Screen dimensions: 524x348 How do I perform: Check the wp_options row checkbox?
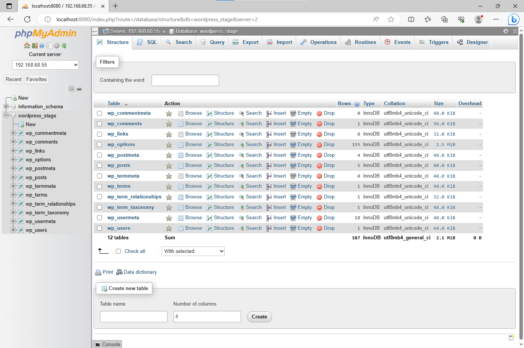99,145
